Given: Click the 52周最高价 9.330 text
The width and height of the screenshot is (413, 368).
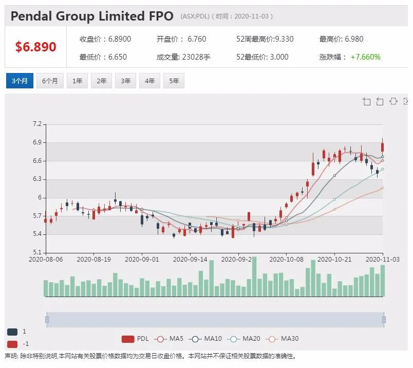Looking at the screenshot, I should pos(265,39).
